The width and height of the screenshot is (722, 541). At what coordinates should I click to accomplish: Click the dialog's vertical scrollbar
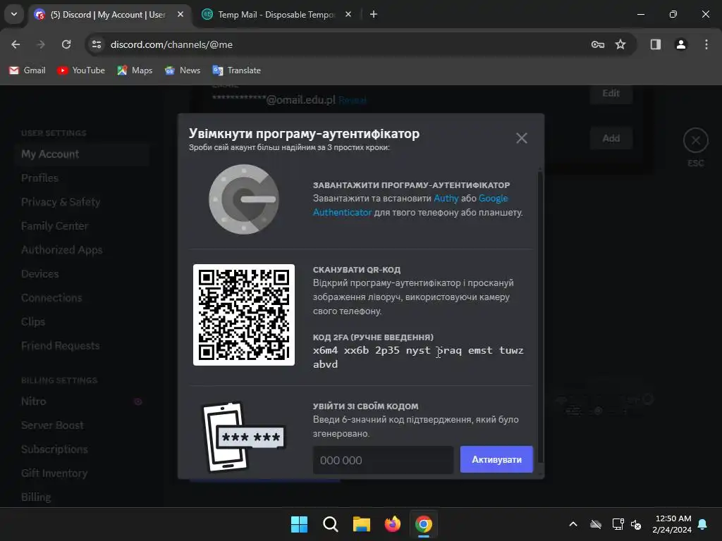coord(540,318)
